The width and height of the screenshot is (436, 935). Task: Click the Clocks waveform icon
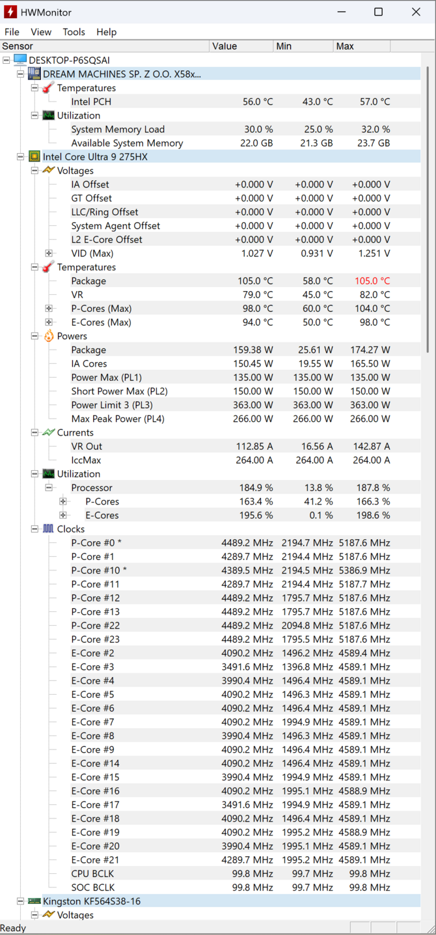pos(48,529)
